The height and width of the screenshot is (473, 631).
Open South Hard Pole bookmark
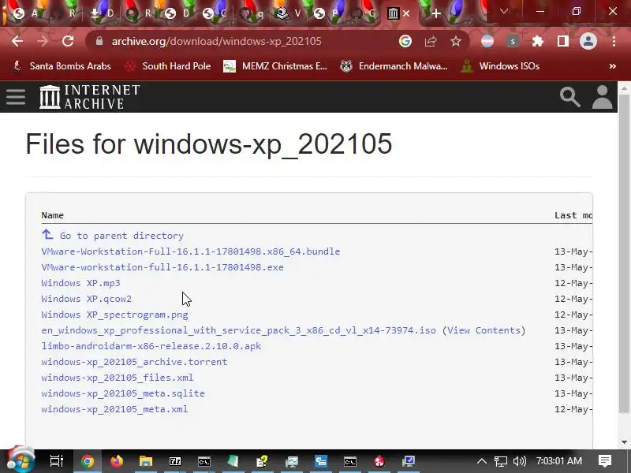coord(168,66)
